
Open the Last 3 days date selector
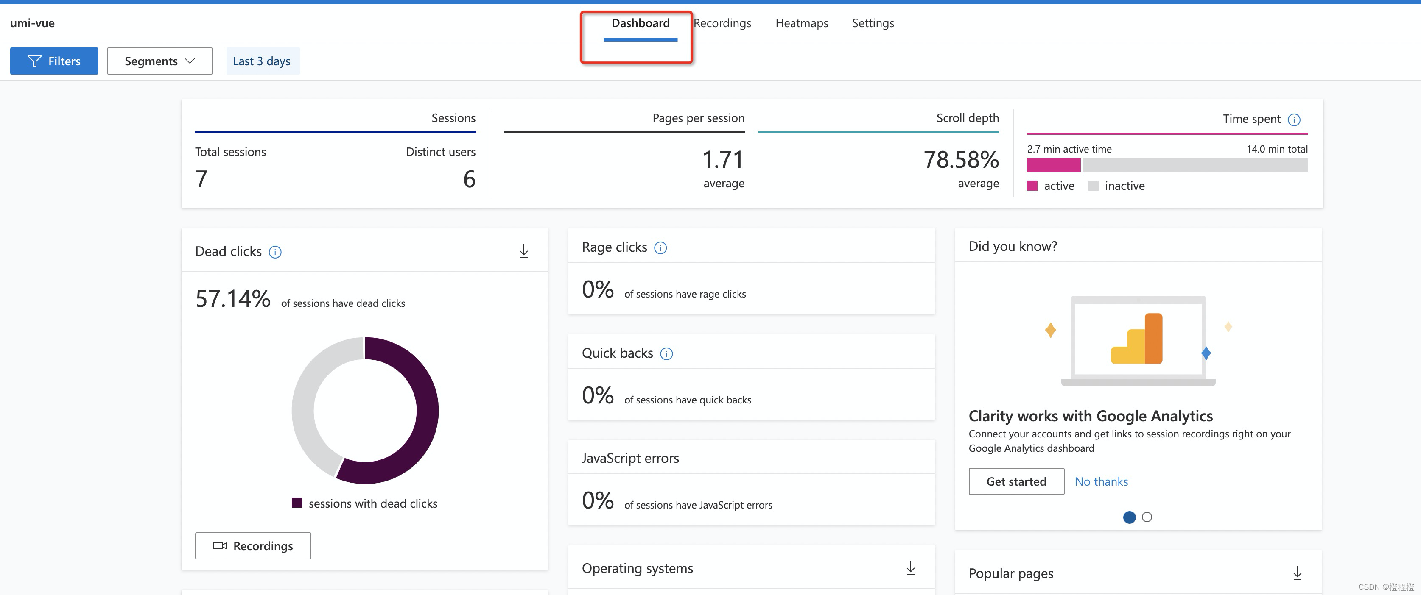262,61
